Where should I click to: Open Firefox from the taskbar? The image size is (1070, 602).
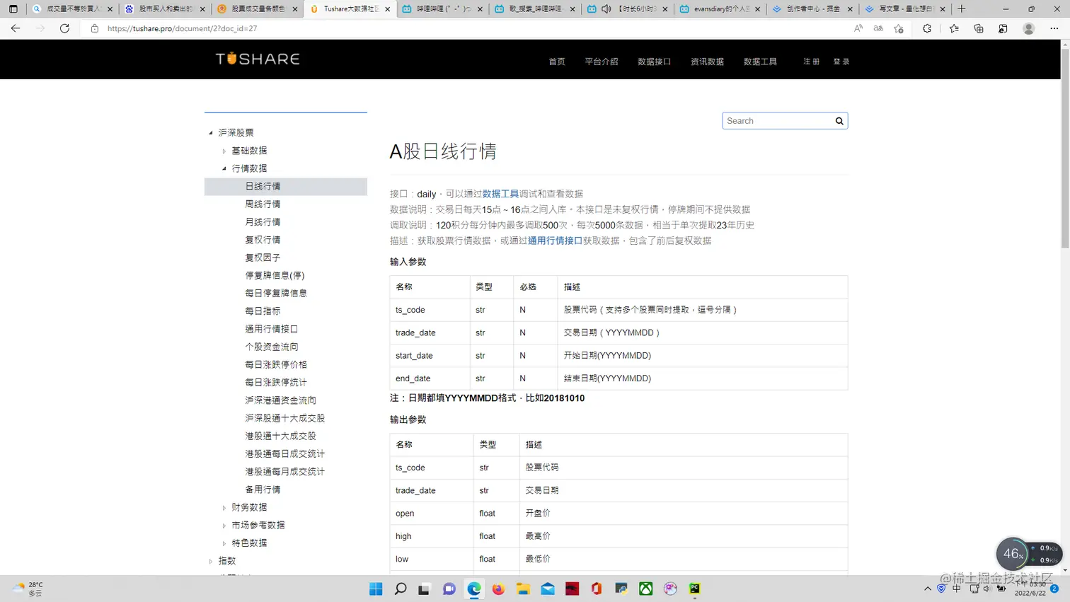coord(498,588)
